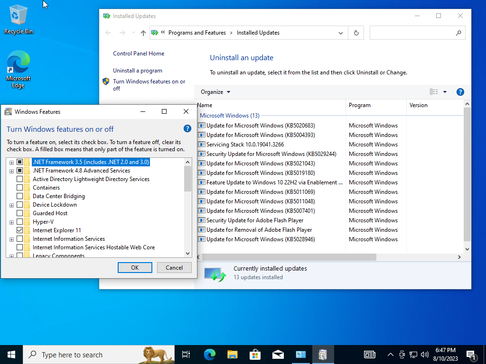The image size is (486, 364).
Task: Open File Explorer from the taskbar
Action: pyautogui.click(x=232, y=355)
